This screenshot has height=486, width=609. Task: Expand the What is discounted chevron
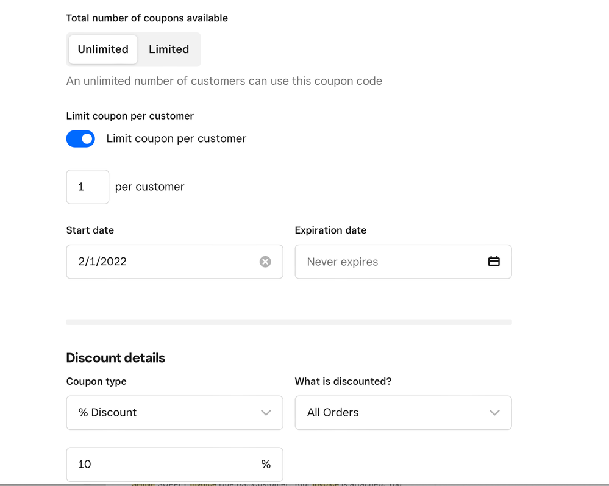pos(494,413)
